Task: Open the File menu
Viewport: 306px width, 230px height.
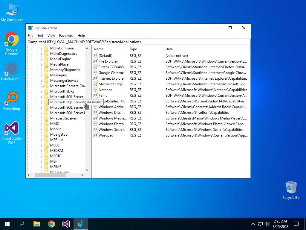Action: point(30,36)
